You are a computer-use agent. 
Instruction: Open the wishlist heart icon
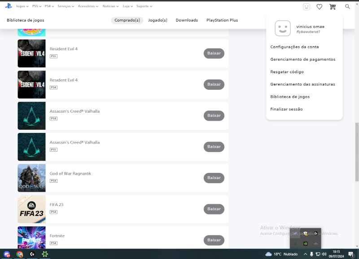pyautogui.click(x=320, y=7)
